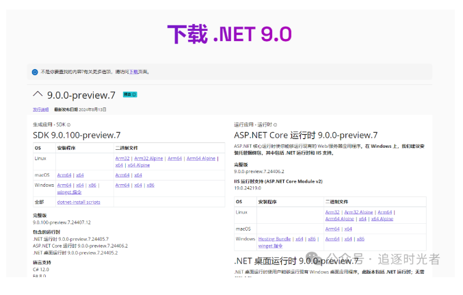This screenshot has height=295, width=463.
Task: Download ASP.NET Core Linux Arm64 binary
Action: 385,212
